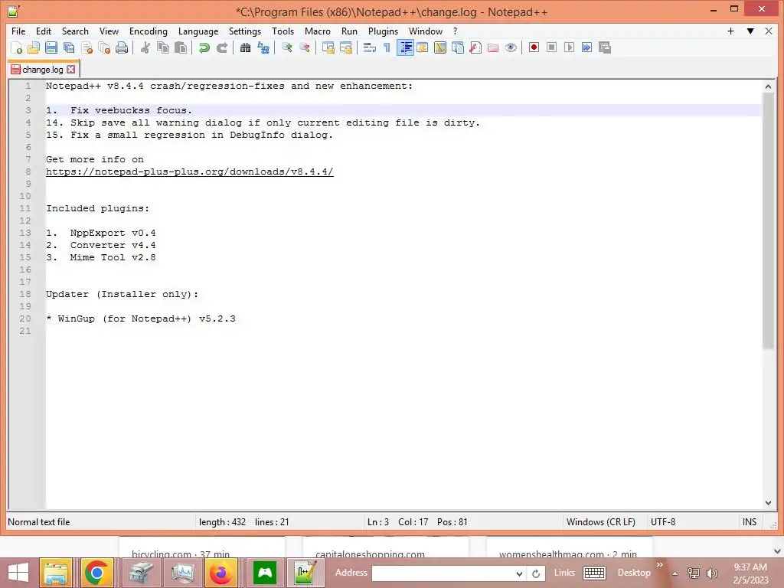Open the Encoding menu

coord(148,31)
